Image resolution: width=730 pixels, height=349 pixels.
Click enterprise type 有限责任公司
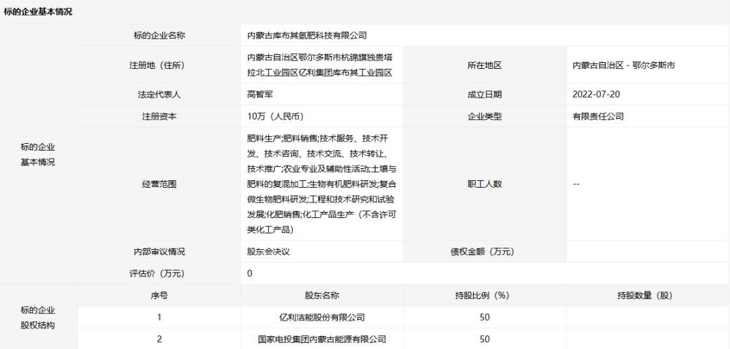click(x=598, y=117)
